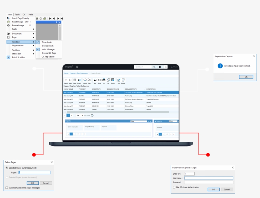
Task: Open Detail view from the toolbar
Action: click(x=75, y=80)
